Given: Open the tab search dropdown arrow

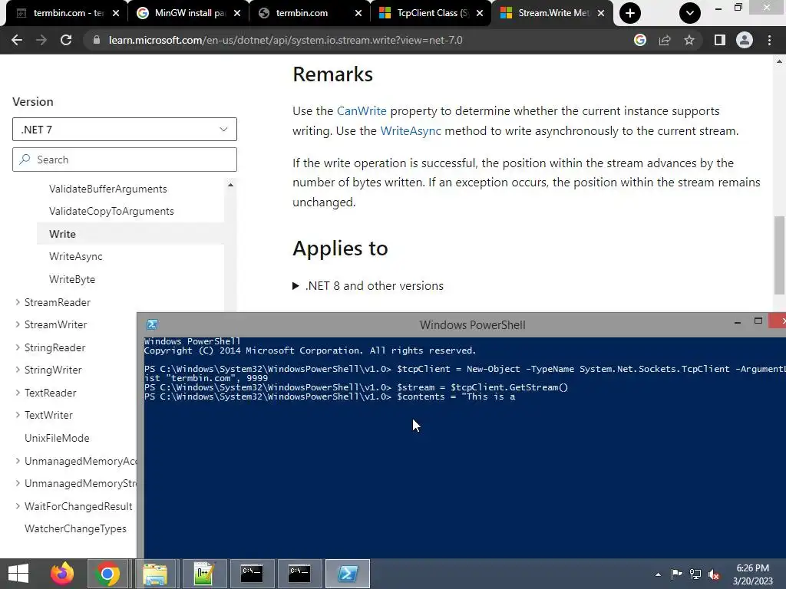Looking at the screenshot, I should click(x=690, y=13).
